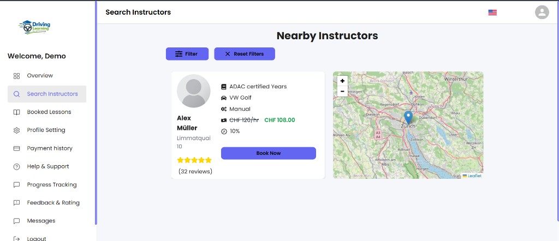Open Payment history page
559x241 pixels.
click(x=47, y=148)
